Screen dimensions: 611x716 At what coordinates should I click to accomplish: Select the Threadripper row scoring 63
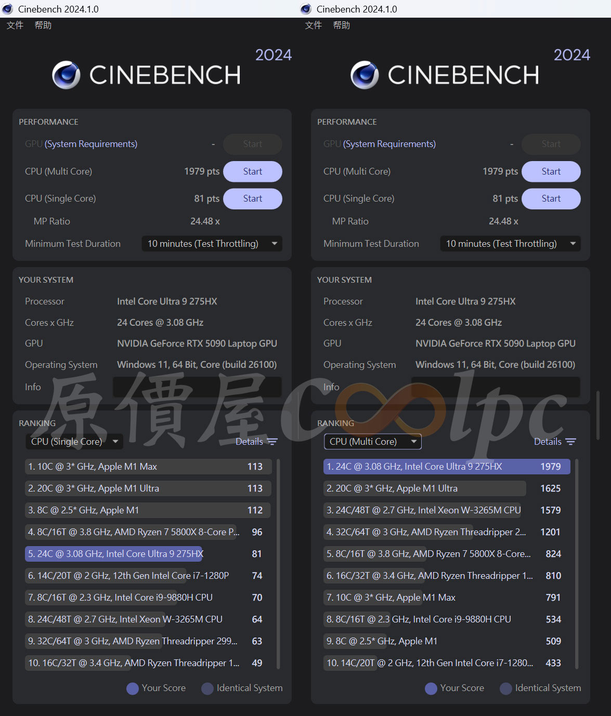point(148,641)
